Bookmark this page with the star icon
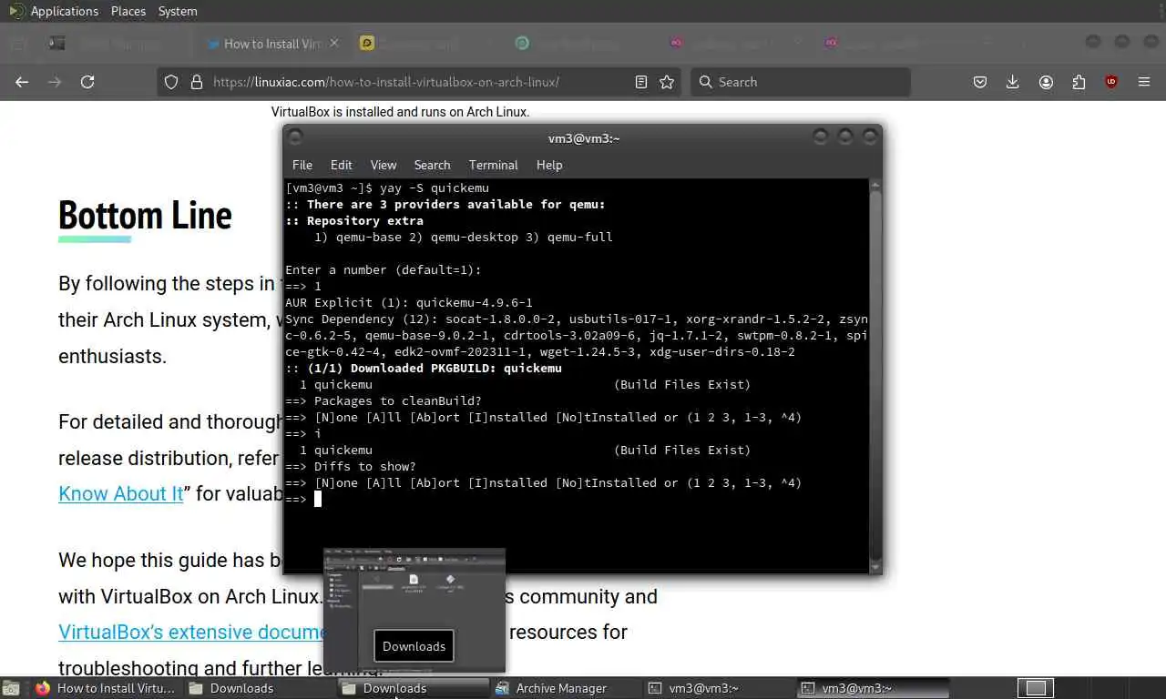 667,82
